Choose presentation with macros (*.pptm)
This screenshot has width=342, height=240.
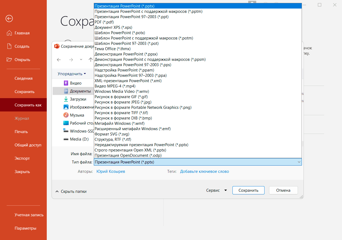198,11
